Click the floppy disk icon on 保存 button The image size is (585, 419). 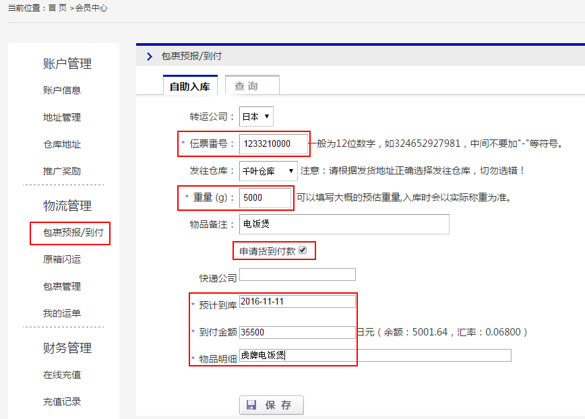click(251, 405)
